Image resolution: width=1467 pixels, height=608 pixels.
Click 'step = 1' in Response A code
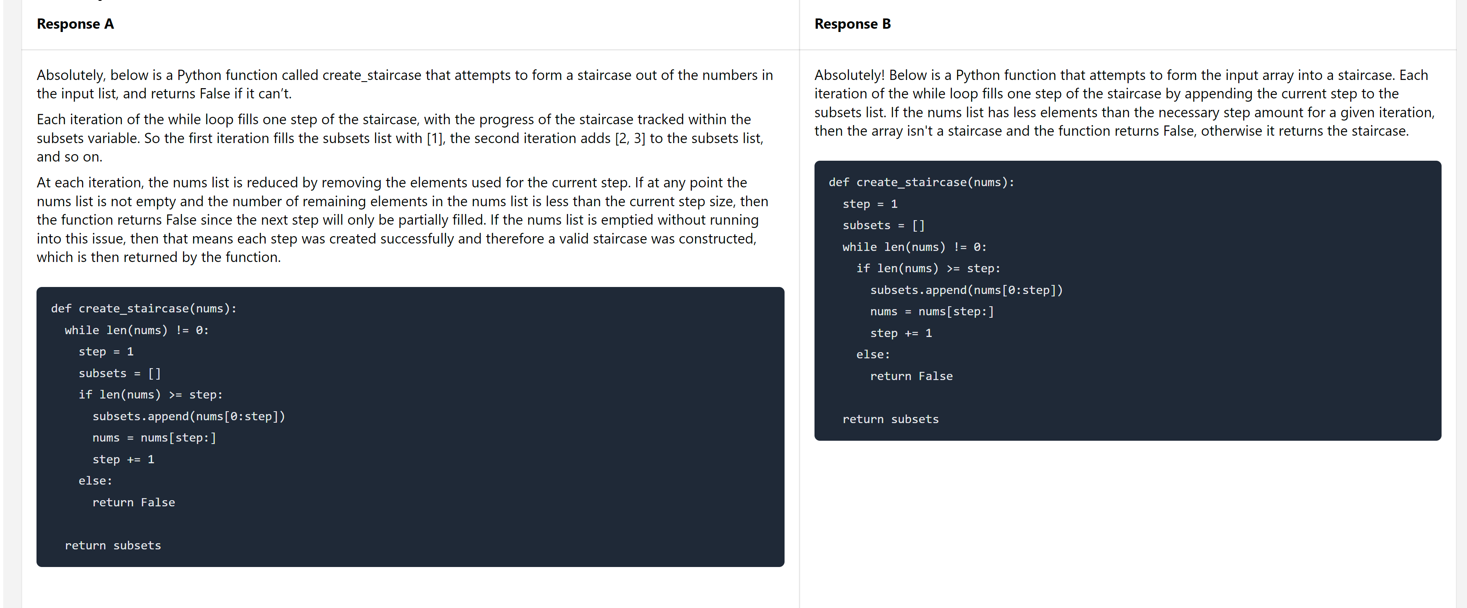[106, 352]
